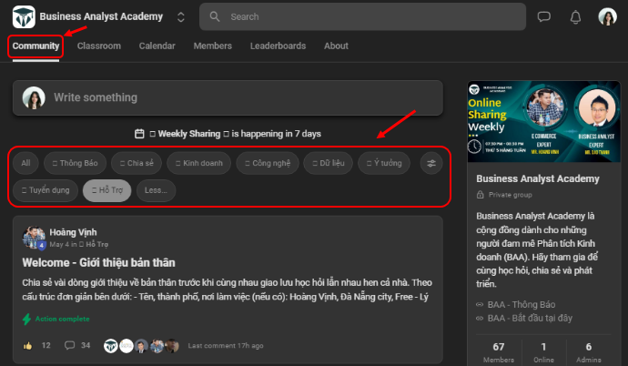Filter posts by Tuyển dụng category

click(x=46, y=190)
